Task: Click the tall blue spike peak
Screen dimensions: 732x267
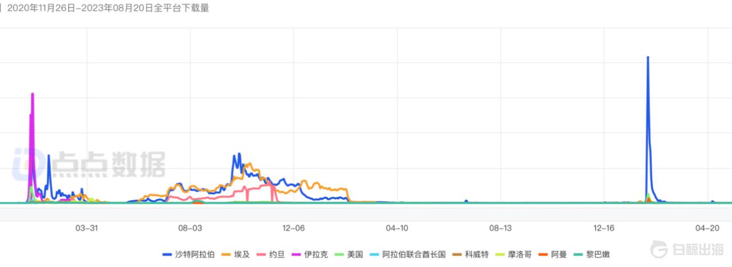Action: tap(647, 57)
